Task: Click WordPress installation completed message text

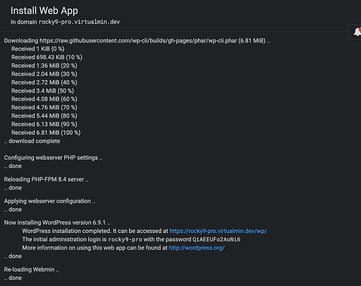Action: coord(94,231)
